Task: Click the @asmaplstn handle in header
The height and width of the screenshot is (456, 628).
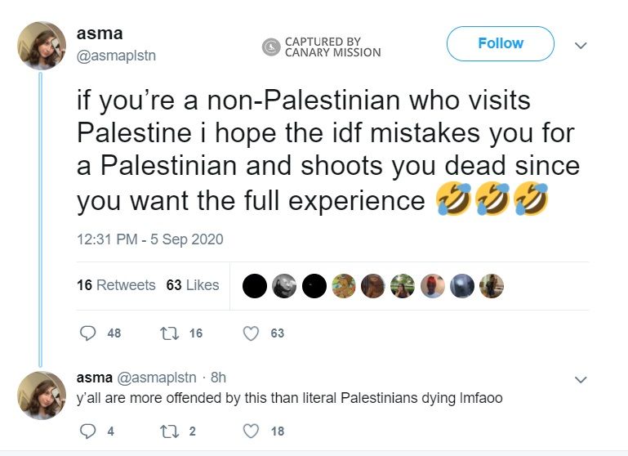Action: tap(116, 56)
